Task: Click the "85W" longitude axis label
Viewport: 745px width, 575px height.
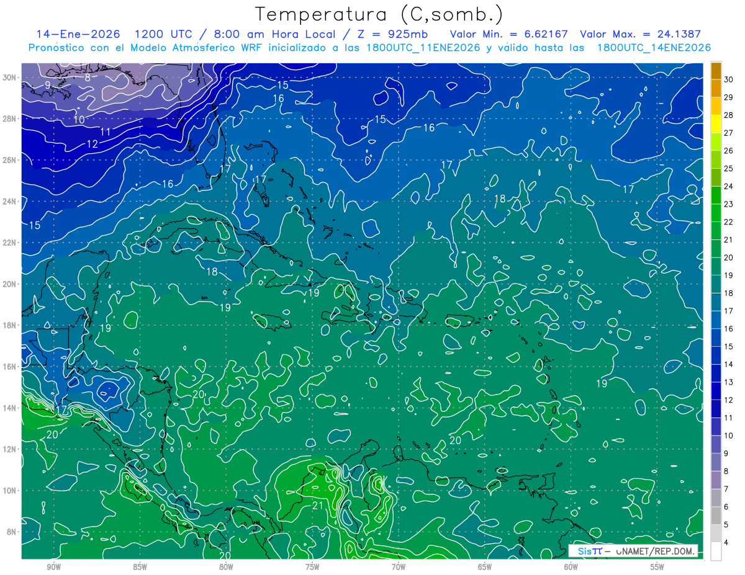Action: [x=140, y=567]
